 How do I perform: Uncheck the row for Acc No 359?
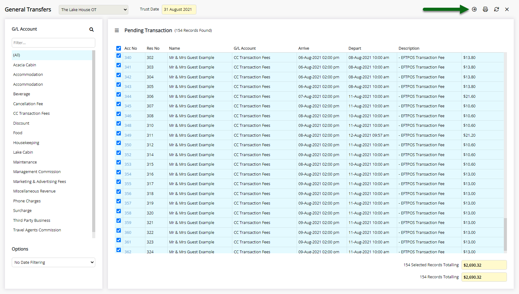coord(118,221)
